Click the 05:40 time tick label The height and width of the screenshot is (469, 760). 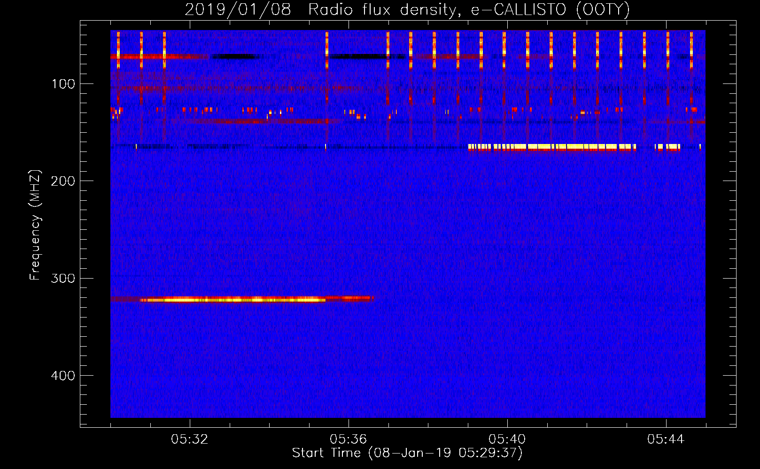[507, 439]
